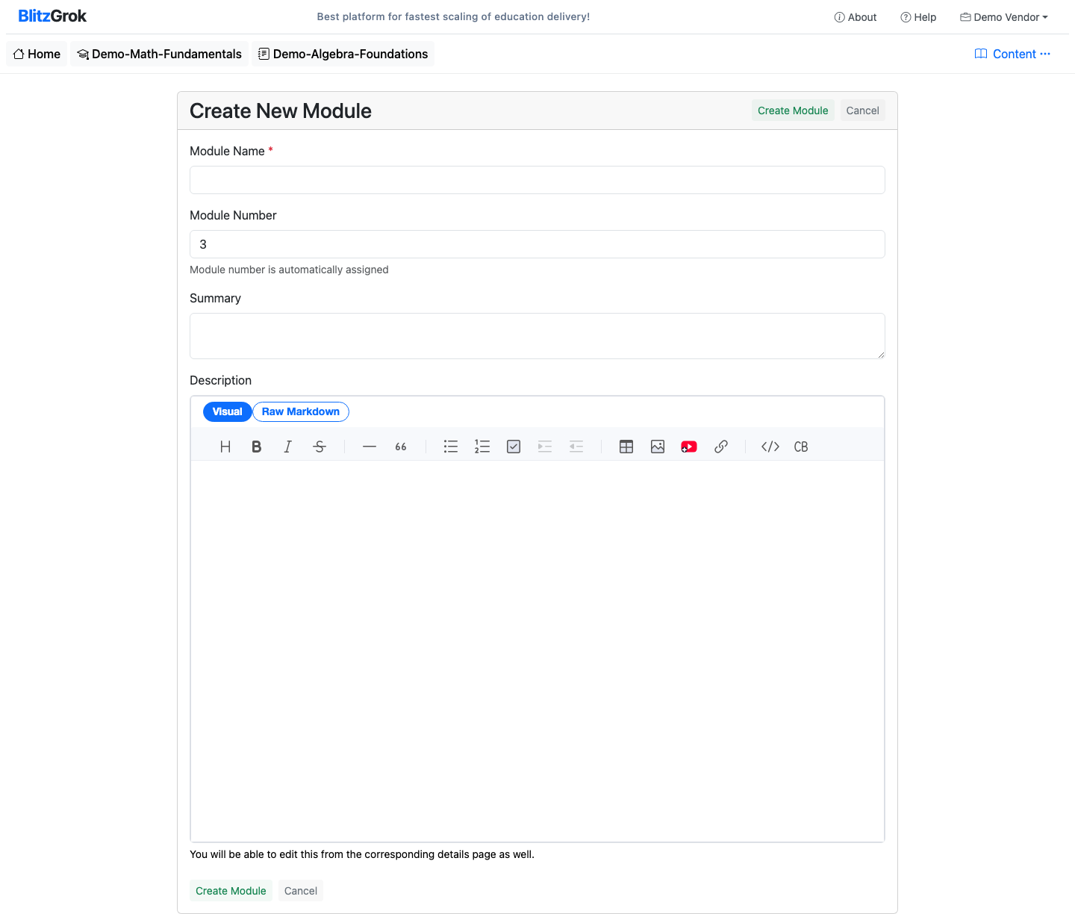This screenshot has height=914, width=1075.
Task: Insert a hyperlink in the description
Action: (720, 447)
